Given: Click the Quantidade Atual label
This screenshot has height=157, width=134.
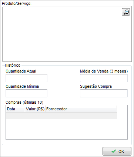Looking at the screenshot, I should [21, 71].
